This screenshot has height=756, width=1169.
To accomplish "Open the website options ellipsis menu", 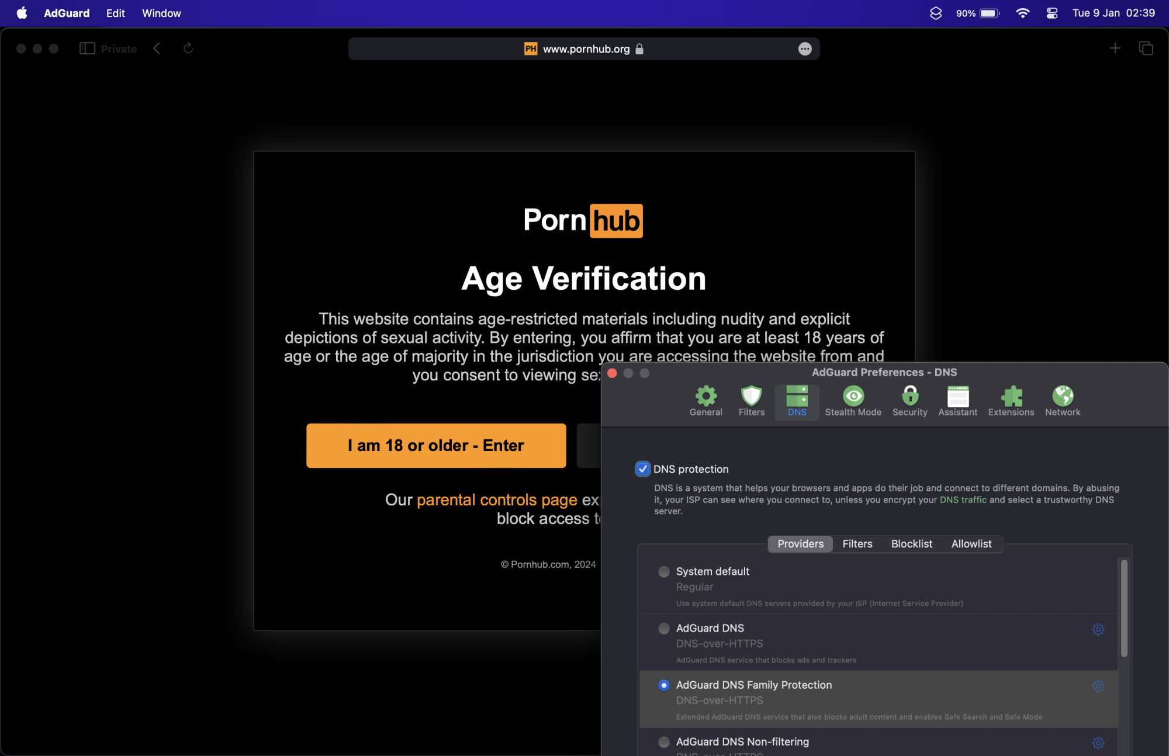I will (805, 48).
